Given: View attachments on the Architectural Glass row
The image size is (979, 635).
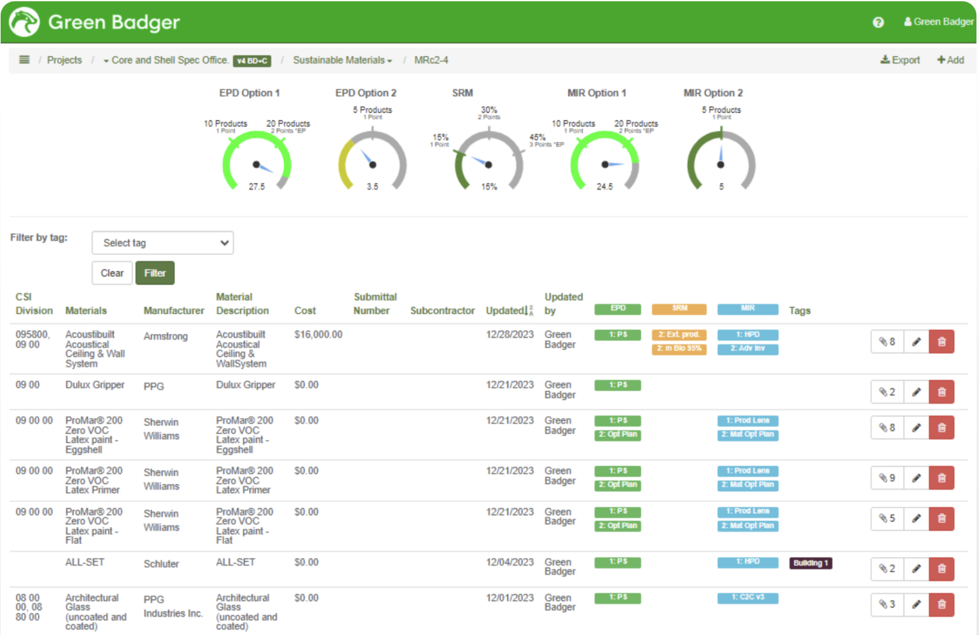Looking at the screenshot, I should click(x=886, y=604).
